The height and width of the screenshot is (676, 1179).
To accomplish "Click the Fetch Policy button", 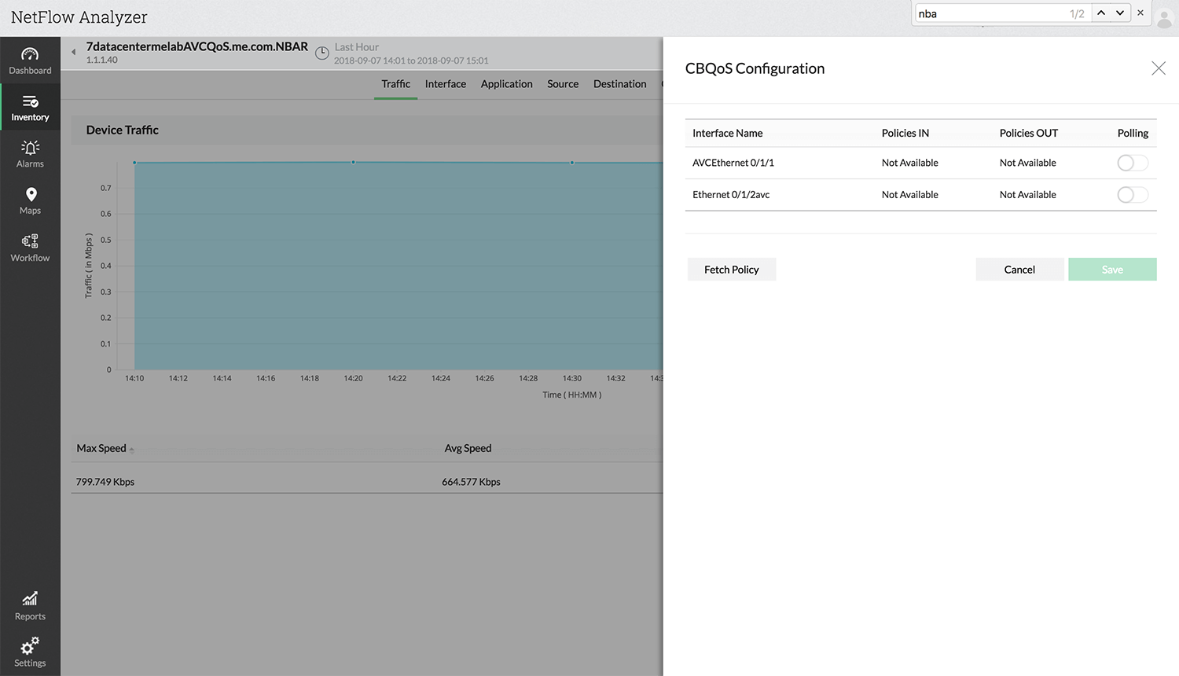I will (x=731, y=269).
